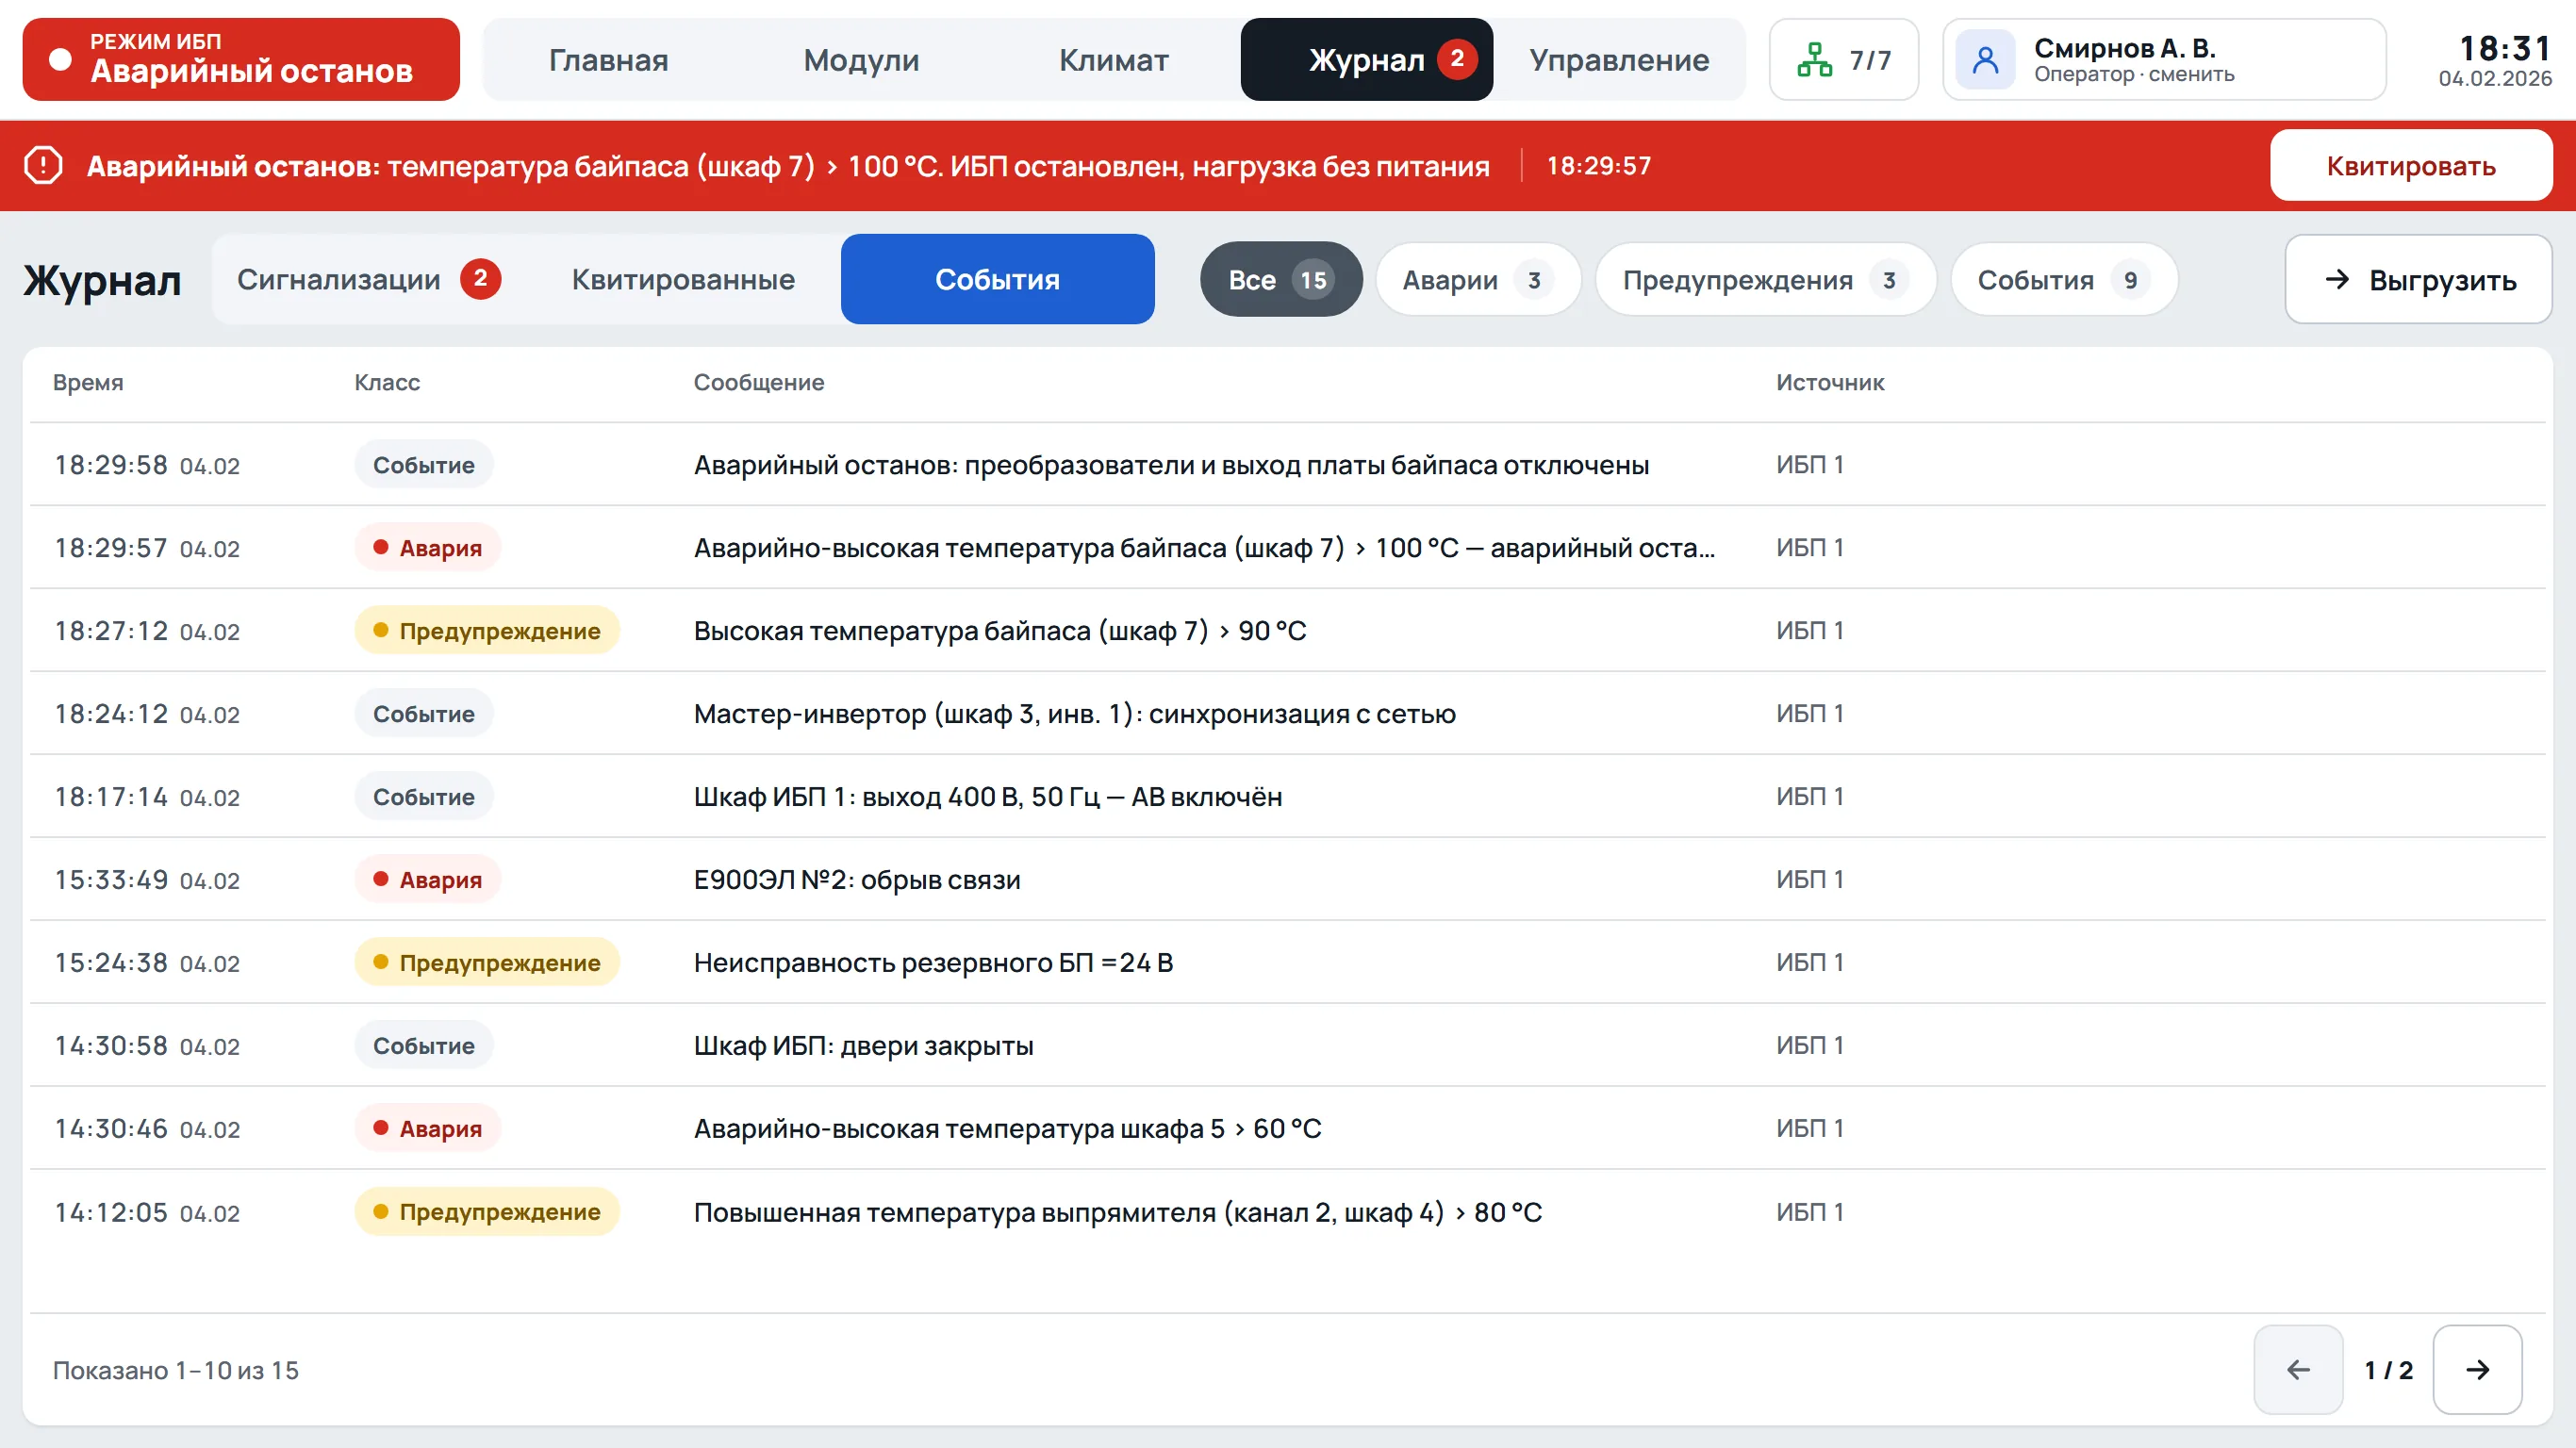Open the Климат tab

[1113, 60]
